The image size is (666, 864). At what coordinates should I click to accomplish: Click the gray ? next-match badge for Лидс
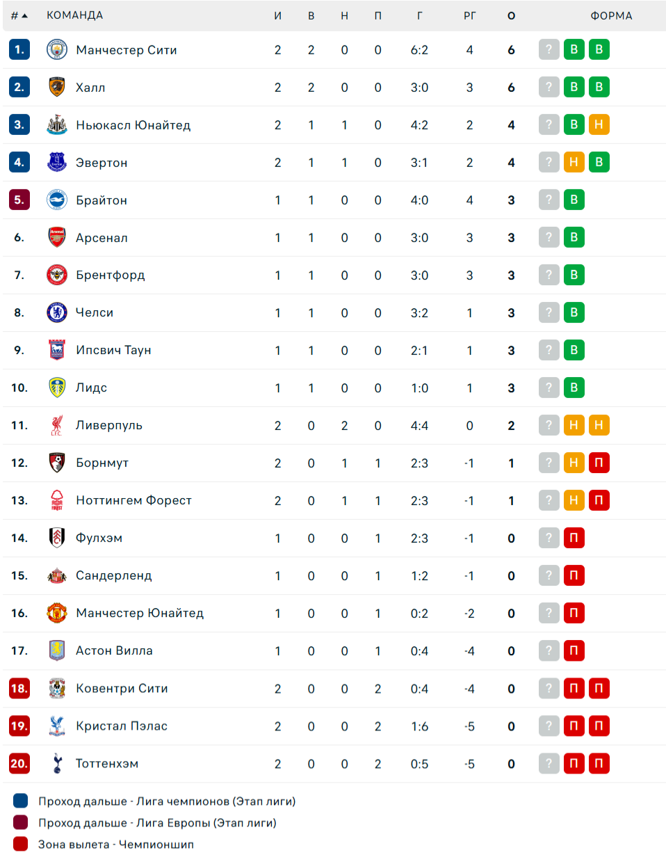coord(549,387)
